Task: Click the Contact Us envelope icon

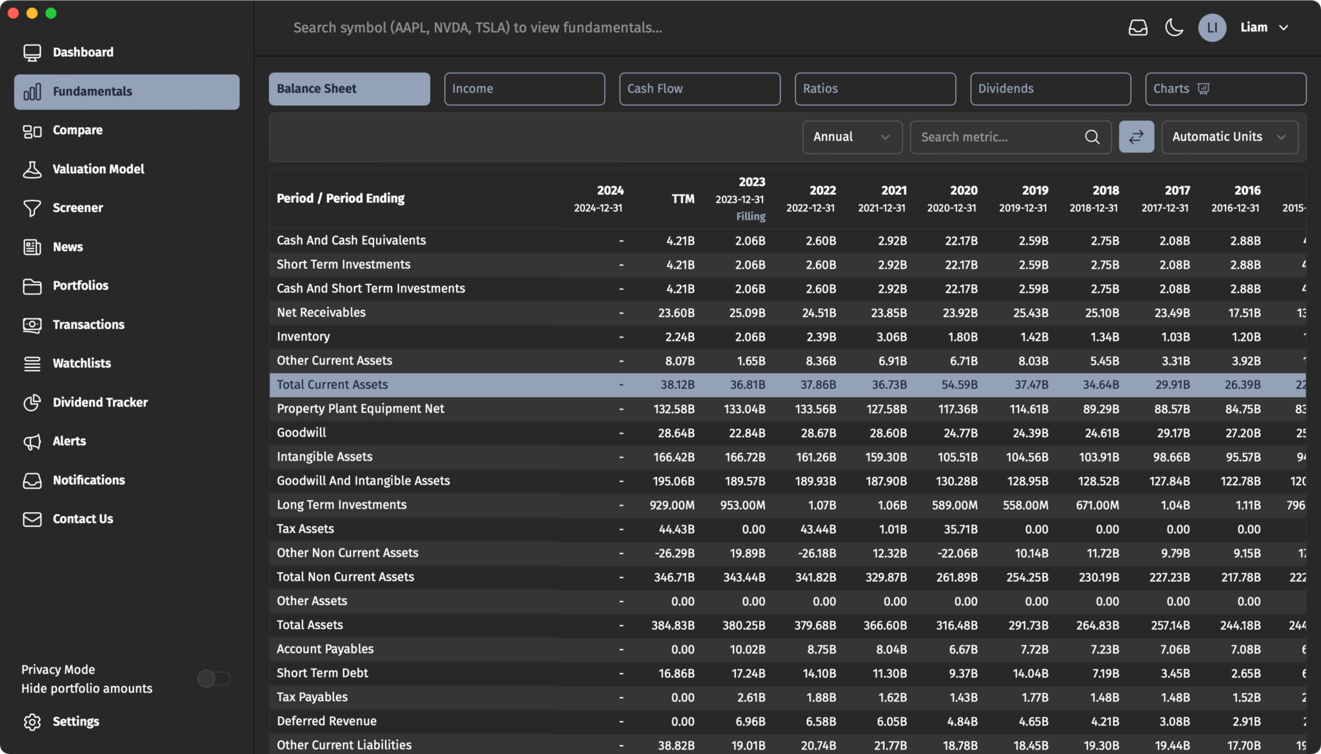Action: tap(32, 519)
